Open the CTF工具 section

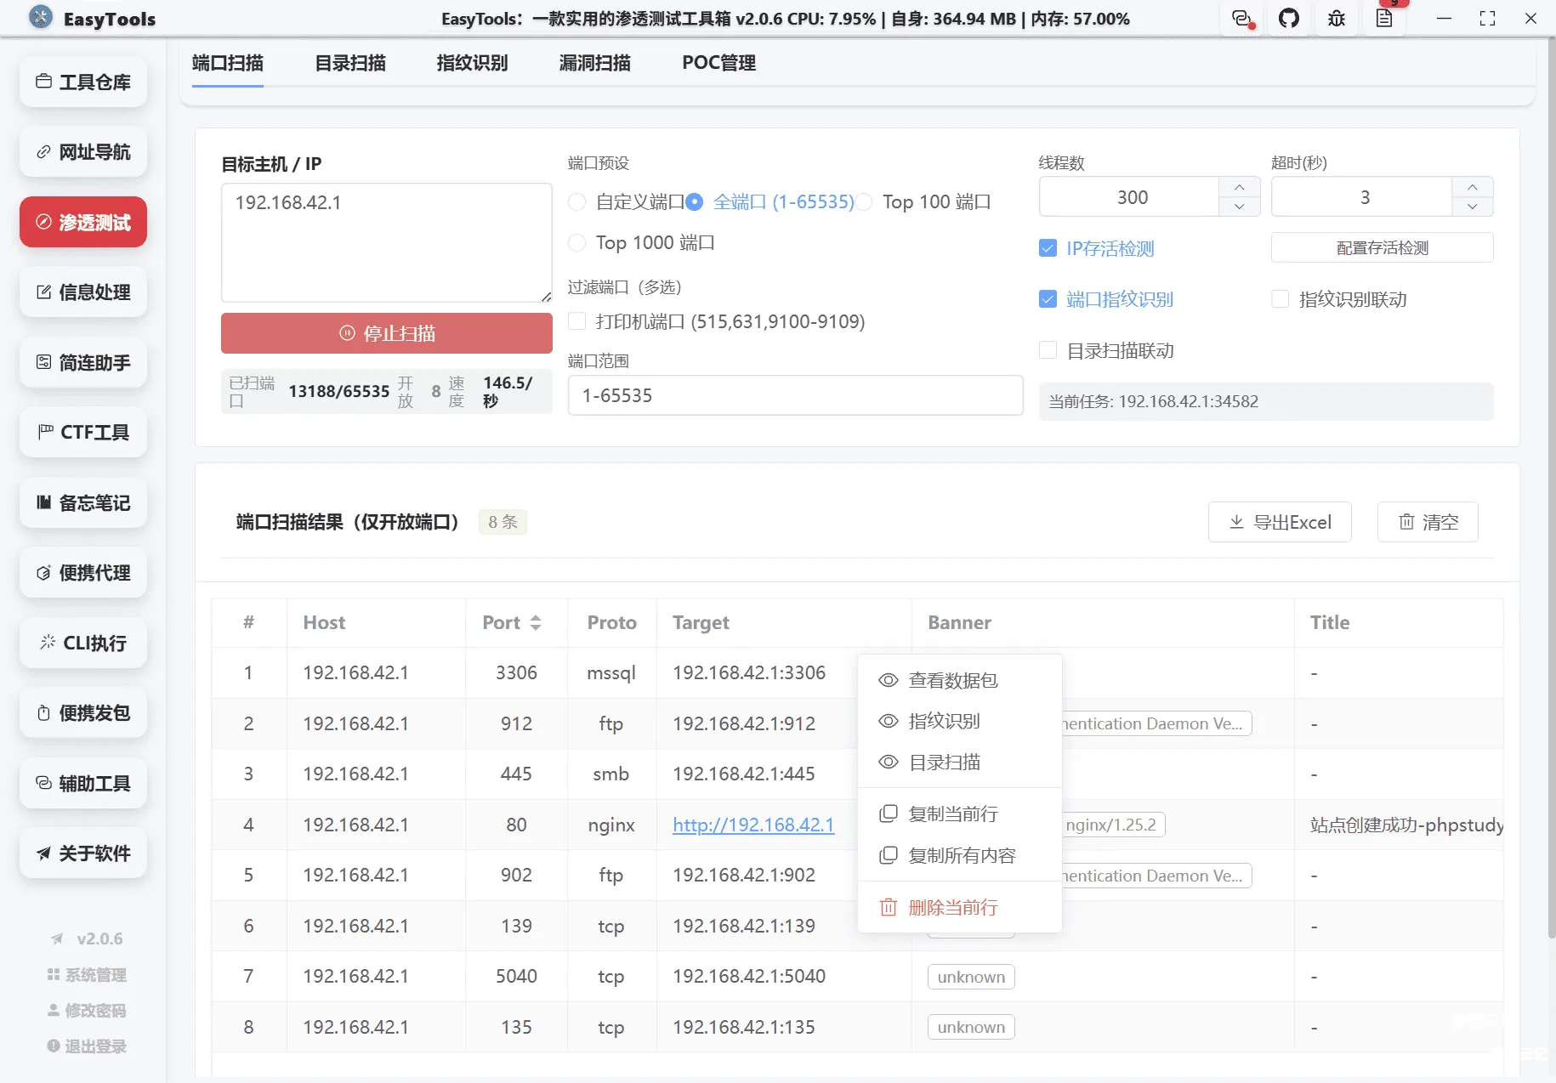click(x=82, y=432)
